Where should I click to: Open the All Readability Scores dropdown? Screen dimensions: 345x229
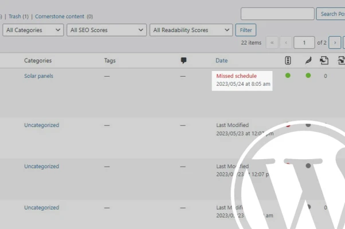tap(191, 30)
